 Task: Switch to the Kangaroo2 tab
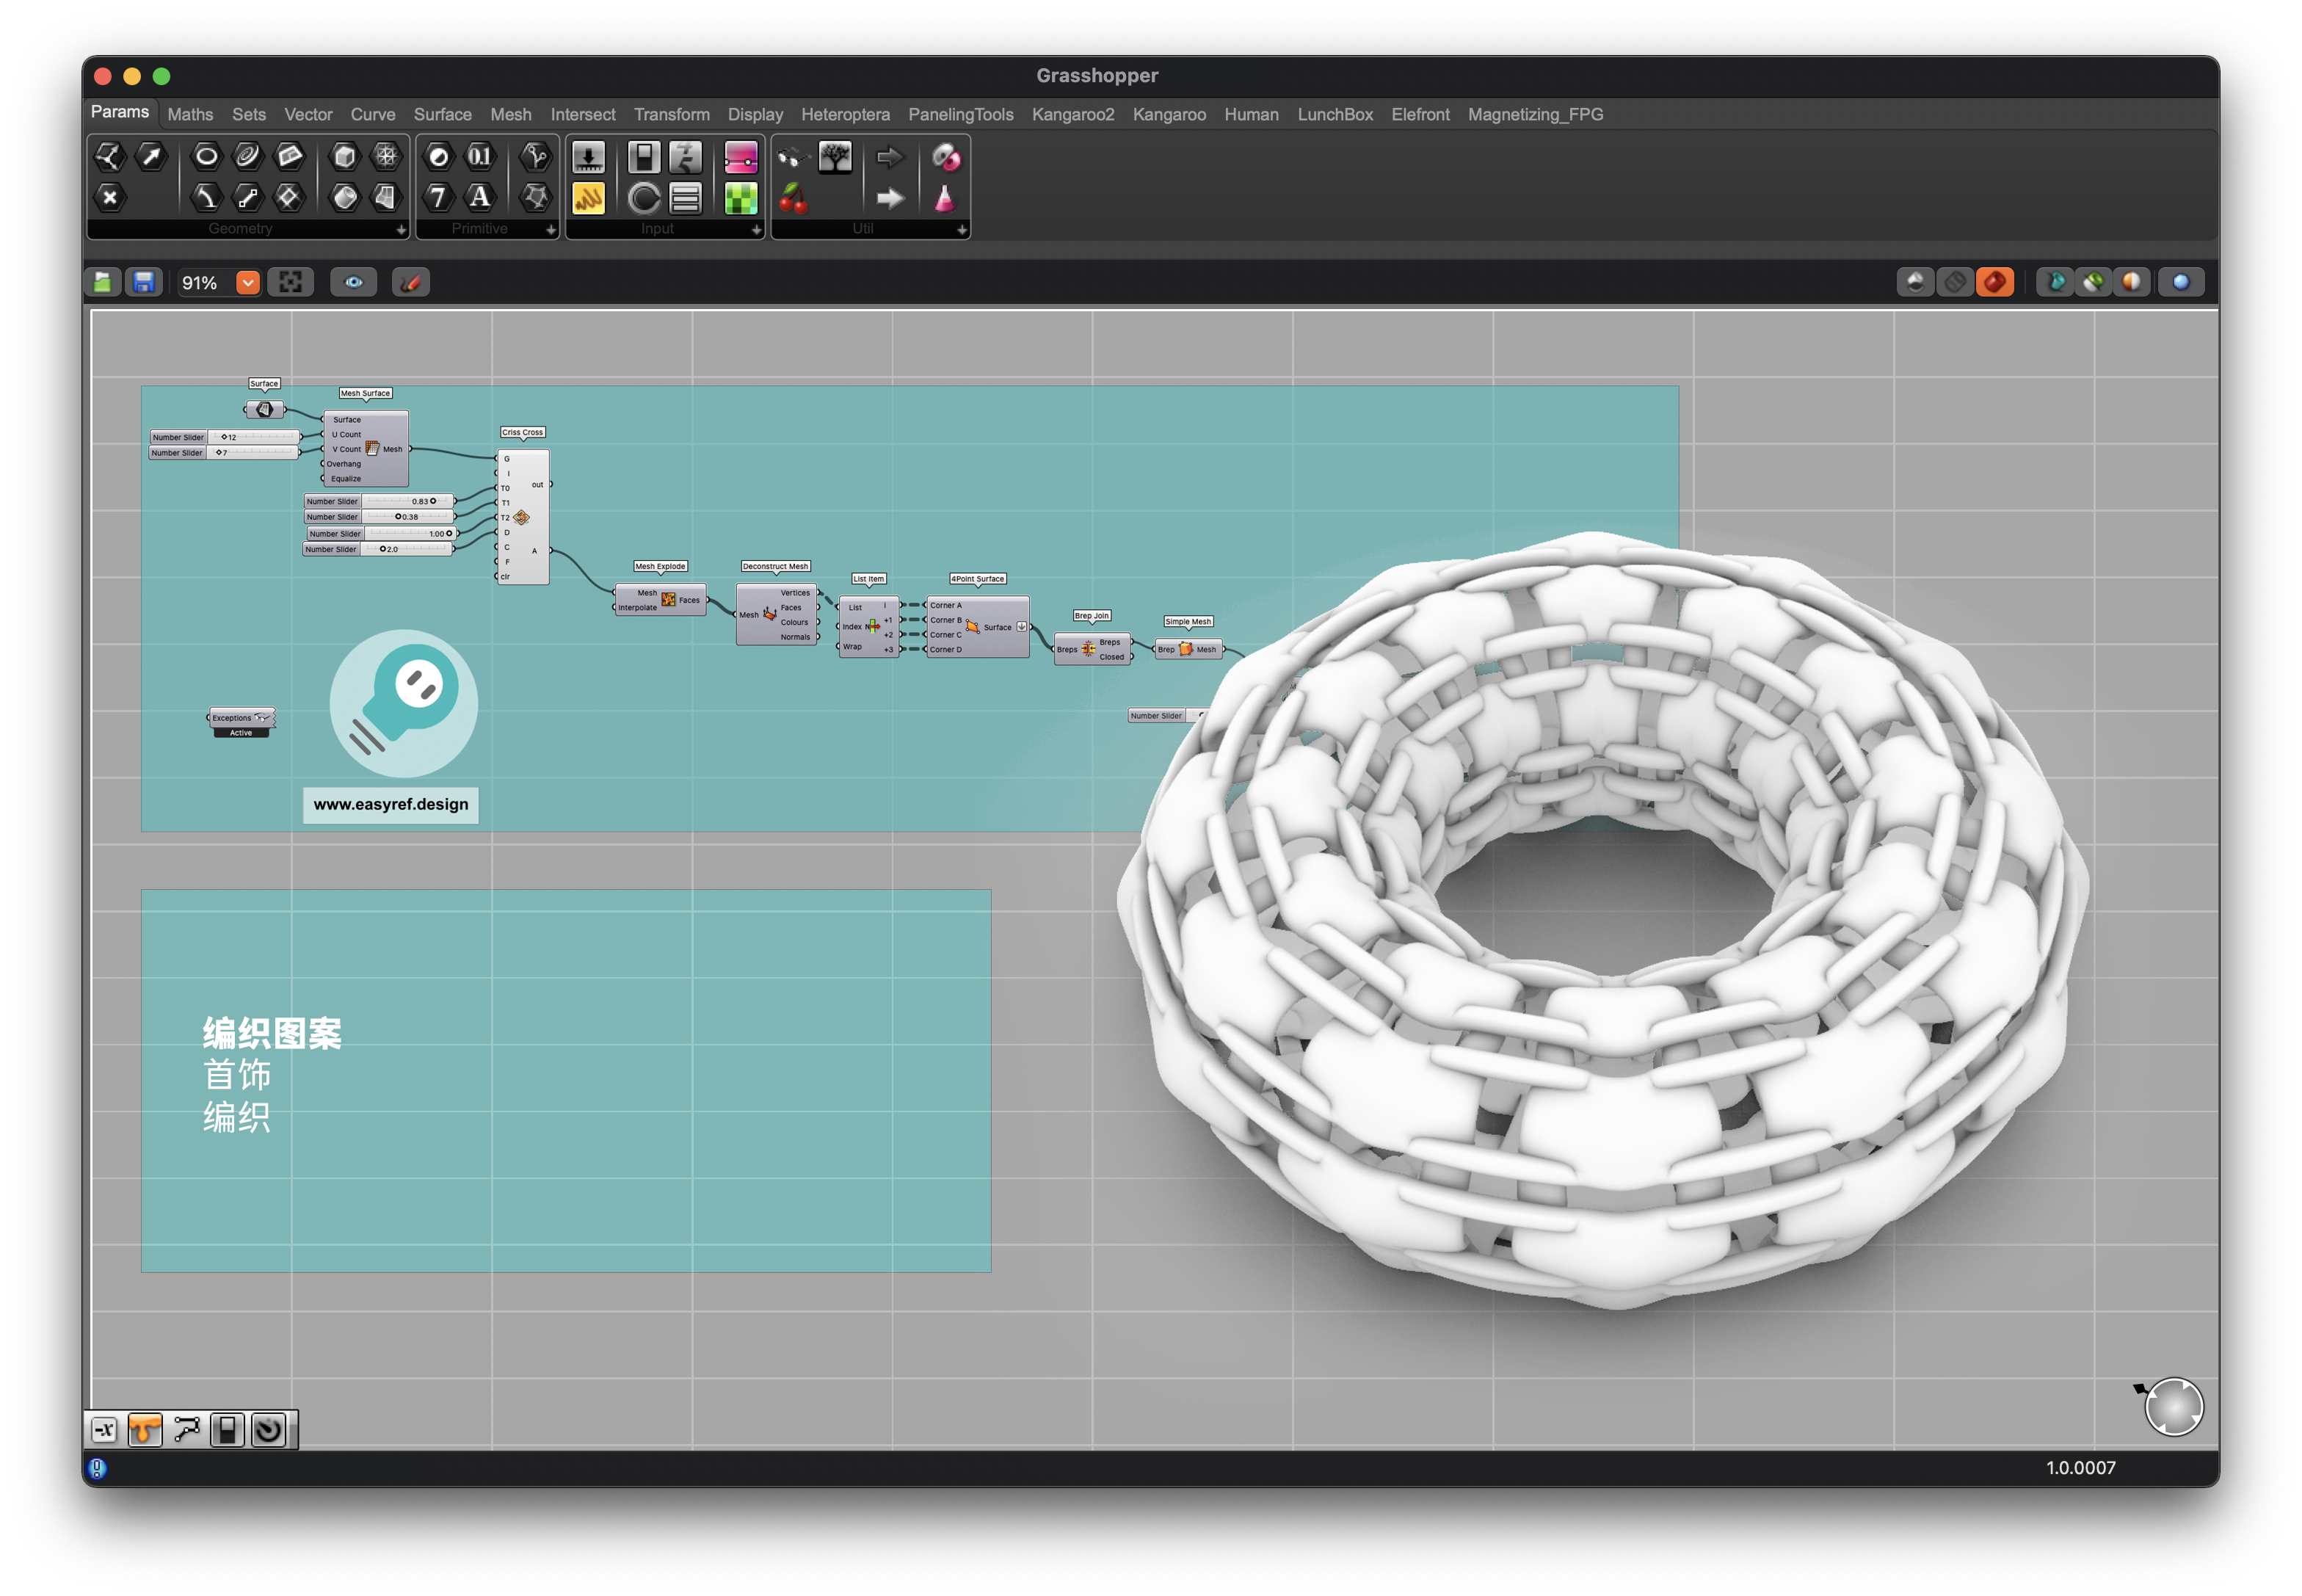[x=1072, y=115]
